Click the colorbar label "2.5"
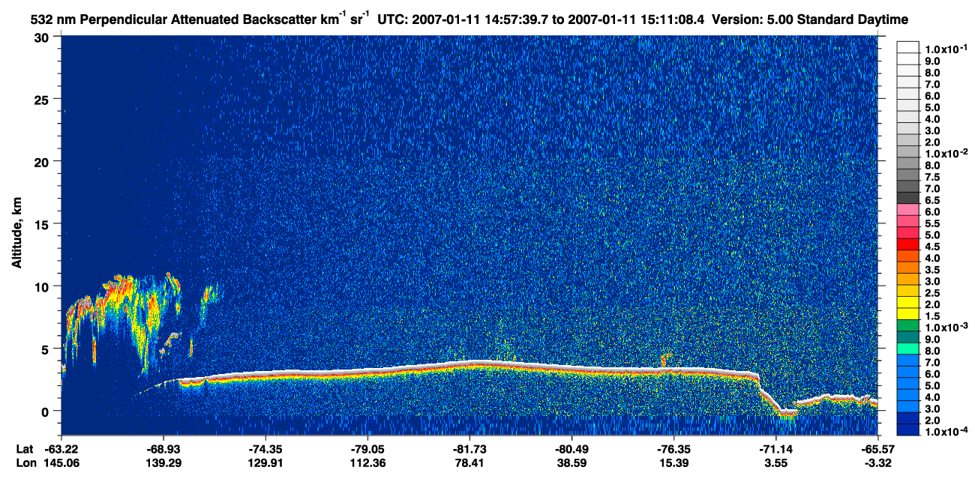Image resolution: width=975 pixels, height=500 pixels. point(933,293)
